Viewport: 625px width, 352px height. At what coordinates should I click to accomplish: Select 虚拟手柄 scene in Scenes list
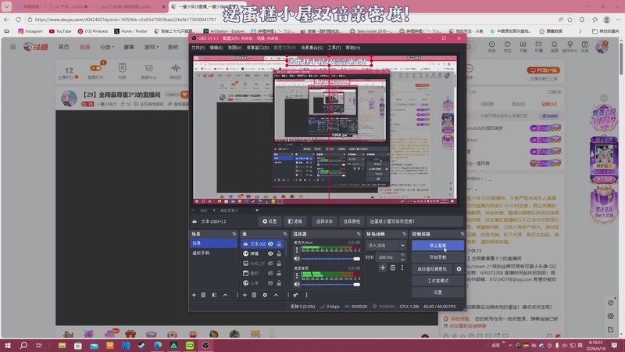coord(213,253)
